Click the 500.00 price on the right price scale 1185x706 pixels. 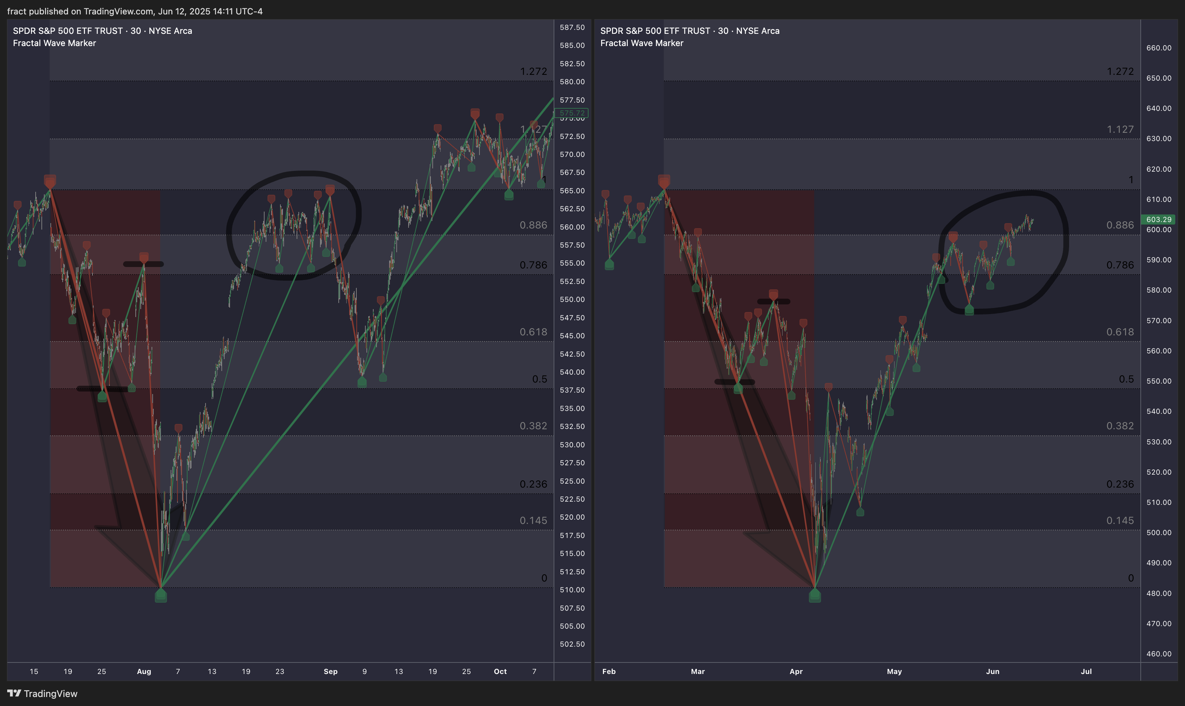(1159, 532)
